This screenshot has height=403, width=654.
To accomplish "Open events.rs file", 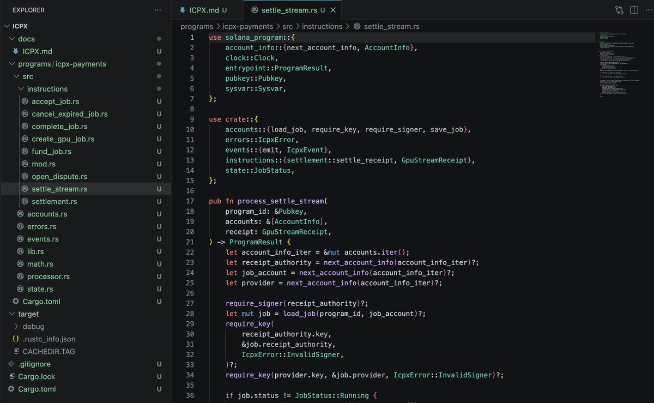I will (x=43, y=239).
